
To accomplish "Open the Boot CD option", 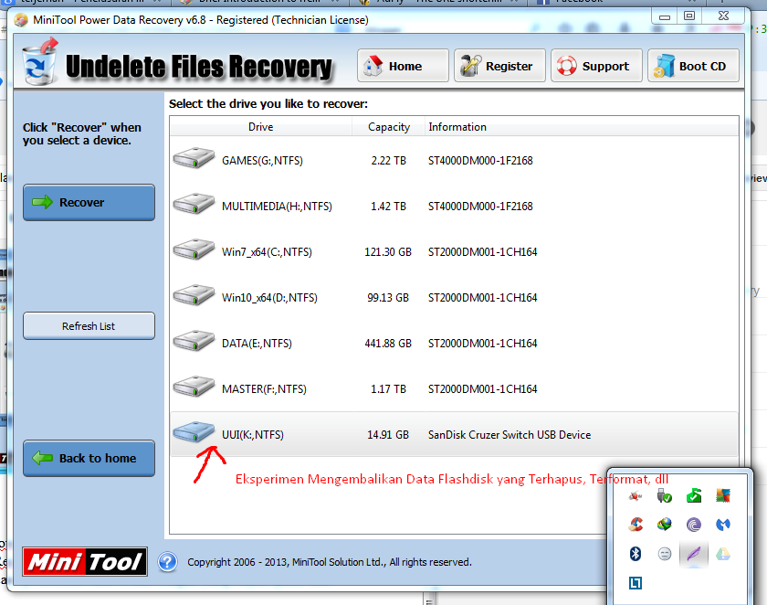I will coord(693,65).
